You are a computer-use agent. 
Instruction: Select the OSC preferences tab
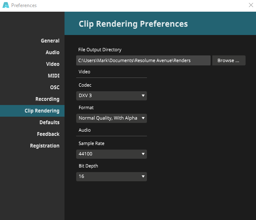click(55, 87)
